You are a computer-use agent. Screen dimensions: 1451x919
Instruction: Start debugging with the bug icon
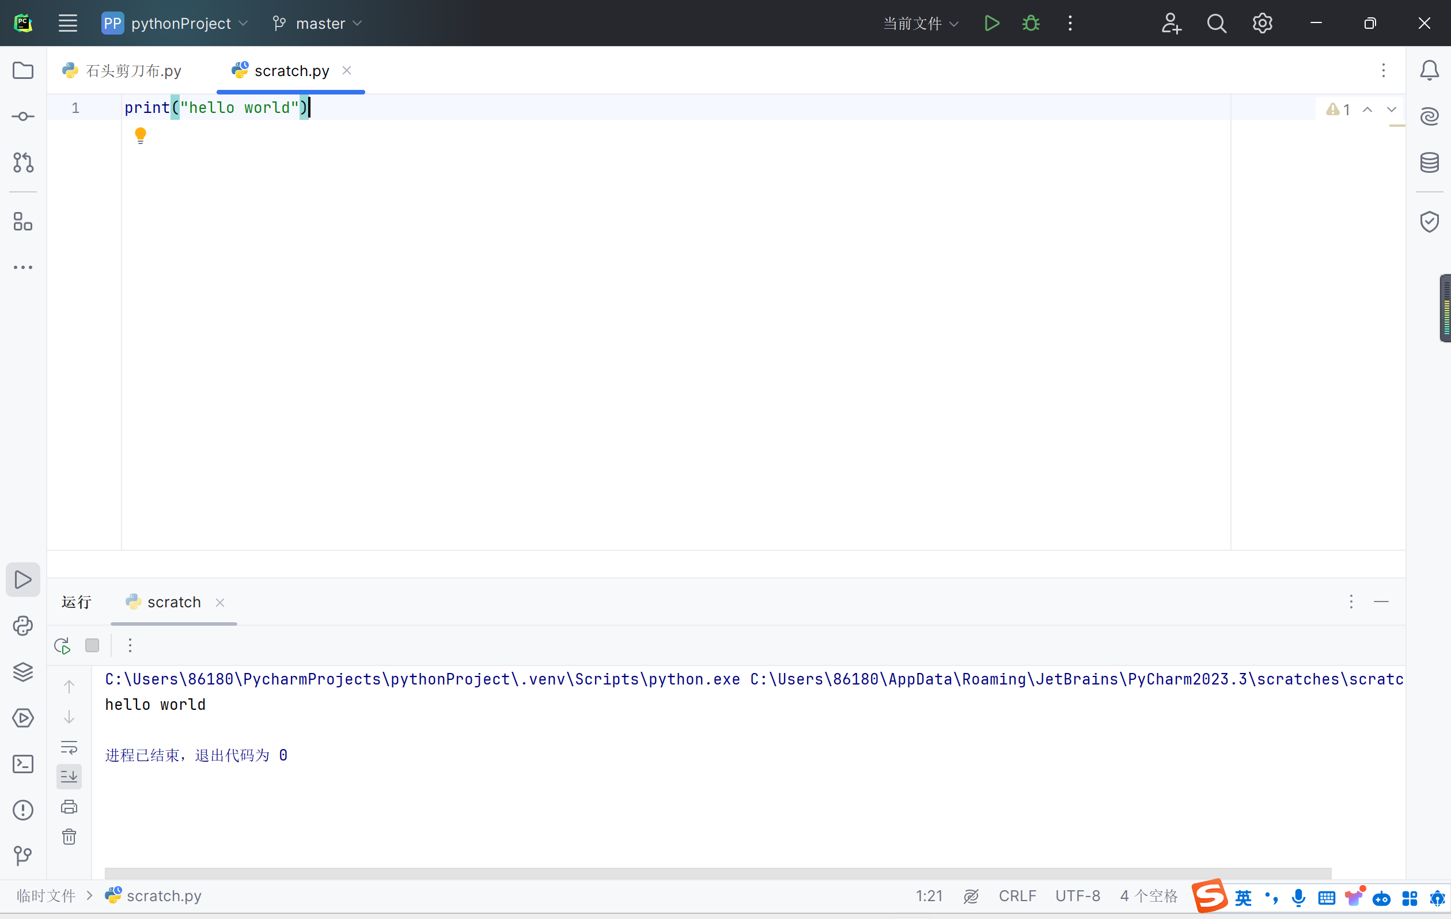pos(1031,23)
